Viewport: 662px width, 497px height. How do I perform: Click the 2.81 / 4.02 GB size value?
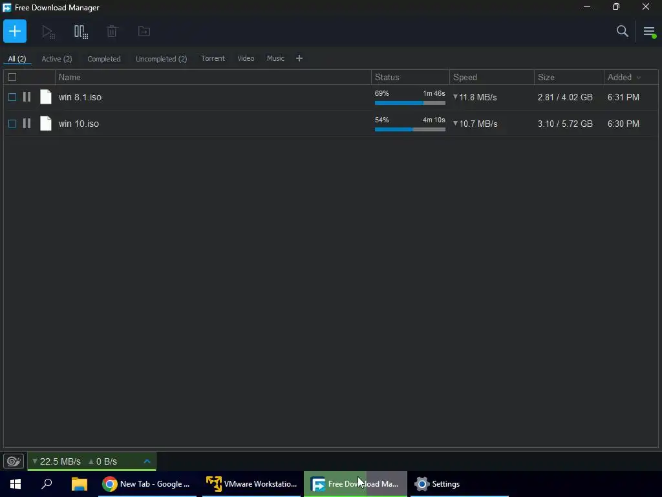pos(565,97)
